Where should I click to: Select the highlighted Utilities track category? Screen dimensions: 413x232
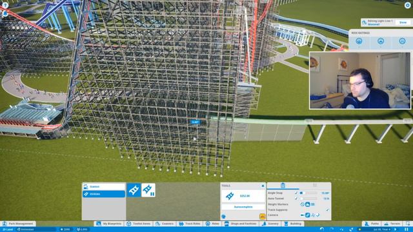104,194
